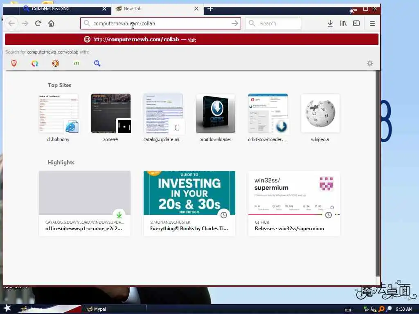Visit http://computernewb.com/collab suggestion
419x314 pixels.
[x=191, y=40]
